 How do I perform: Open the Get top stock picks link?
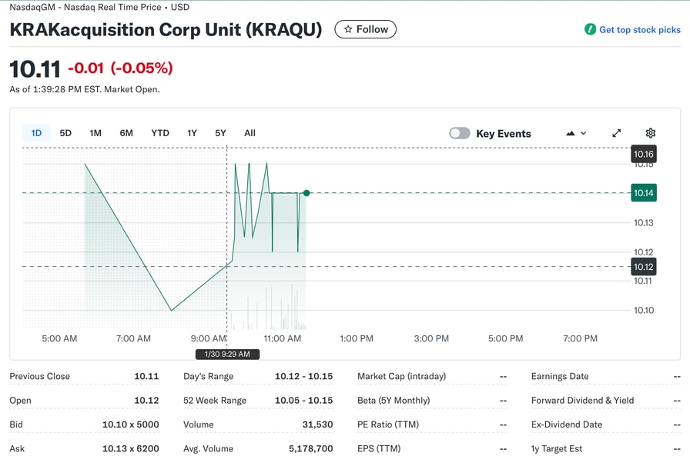[x=639, y=29]
